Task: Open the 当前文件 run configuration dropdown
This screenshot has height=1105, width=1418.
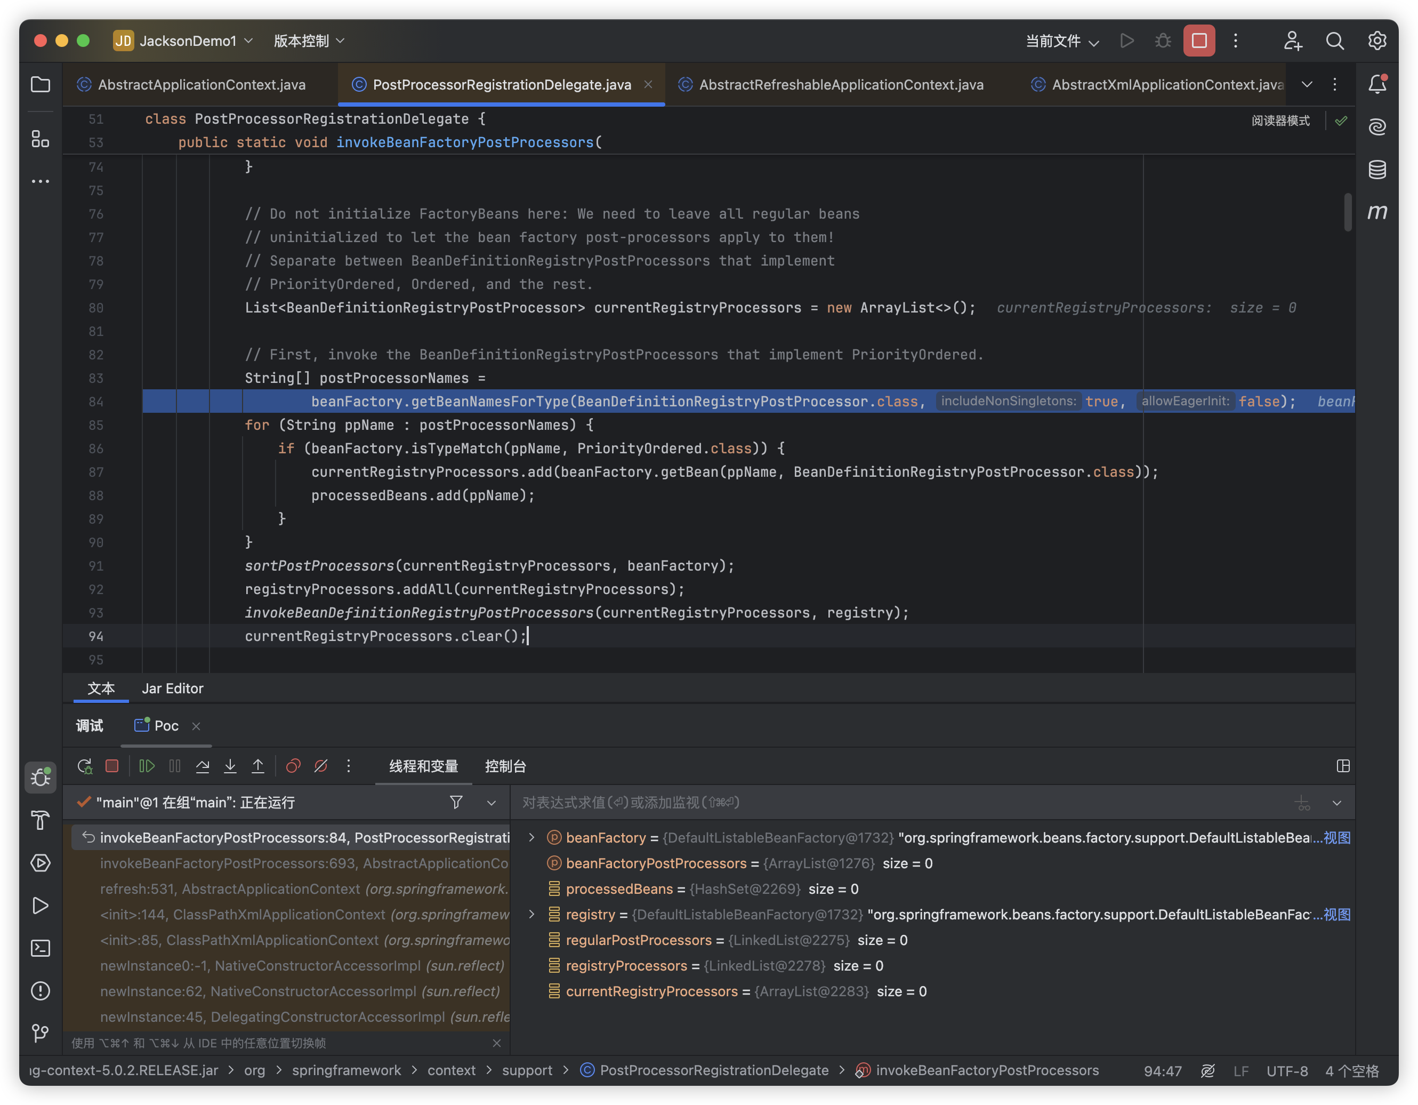Action: (1062, 42)
